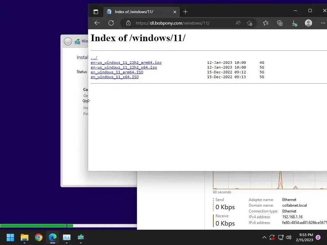Image resolution: width=327 pixels, height=245 pixels.
Task: Open the Favorites list
Action: tap(265, 23)
